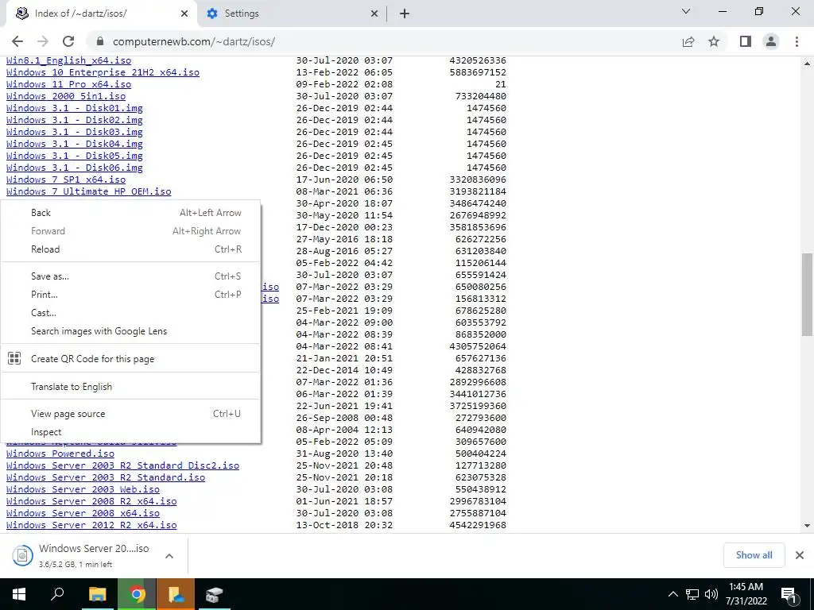Open Windows 7 Ultimate HP OEM.iso link
This screenshot has height=610, width=814.
pos(89,192)
